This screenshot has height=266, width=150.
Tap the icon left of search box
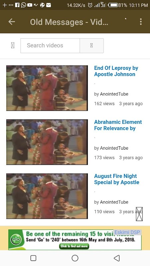pyautogui.click(x=13, y=46)
